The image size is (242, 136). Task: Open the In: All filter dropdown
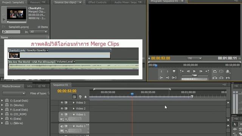click(x=39, y=32)
